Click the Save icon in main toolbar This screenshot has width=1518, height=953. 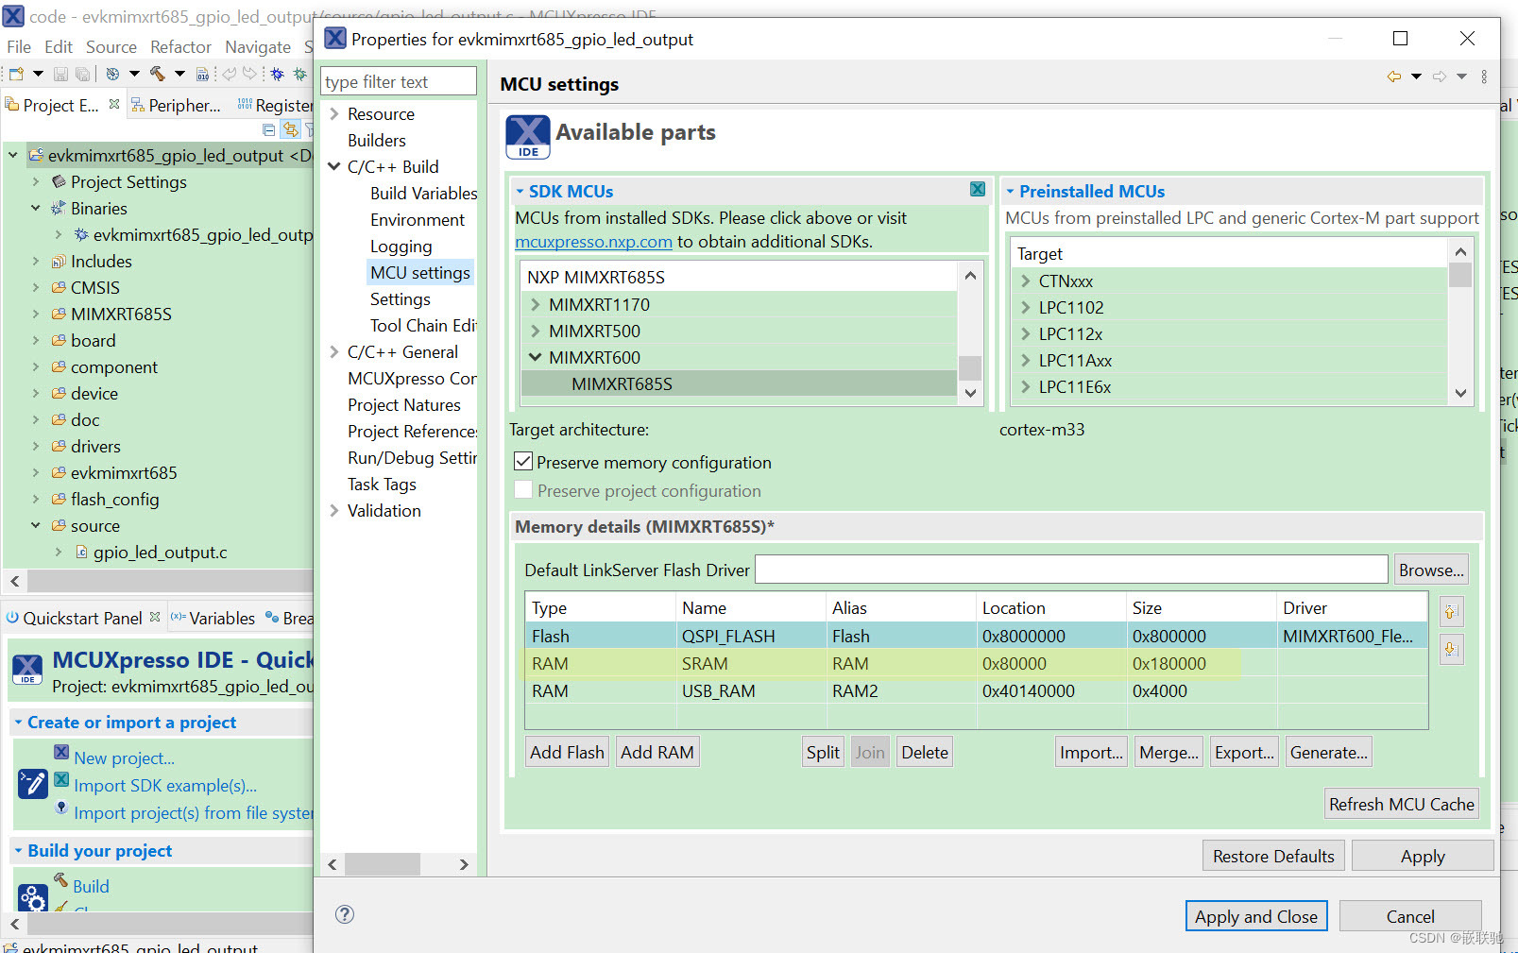[x=60, y=74]
